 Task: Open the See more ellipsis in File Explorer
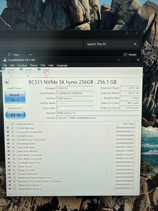30,55
